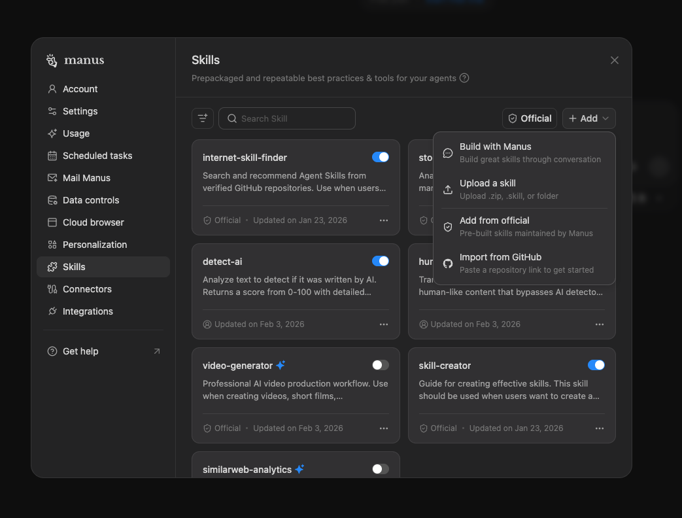This screenshot has height=518, width=682.
Task: Open the filter options icon beside search
Action: coord(203,118)
